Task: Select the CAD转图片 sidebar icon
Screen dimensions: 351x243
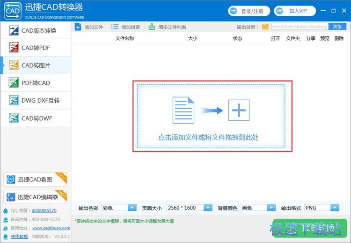Action: point(14,65)
